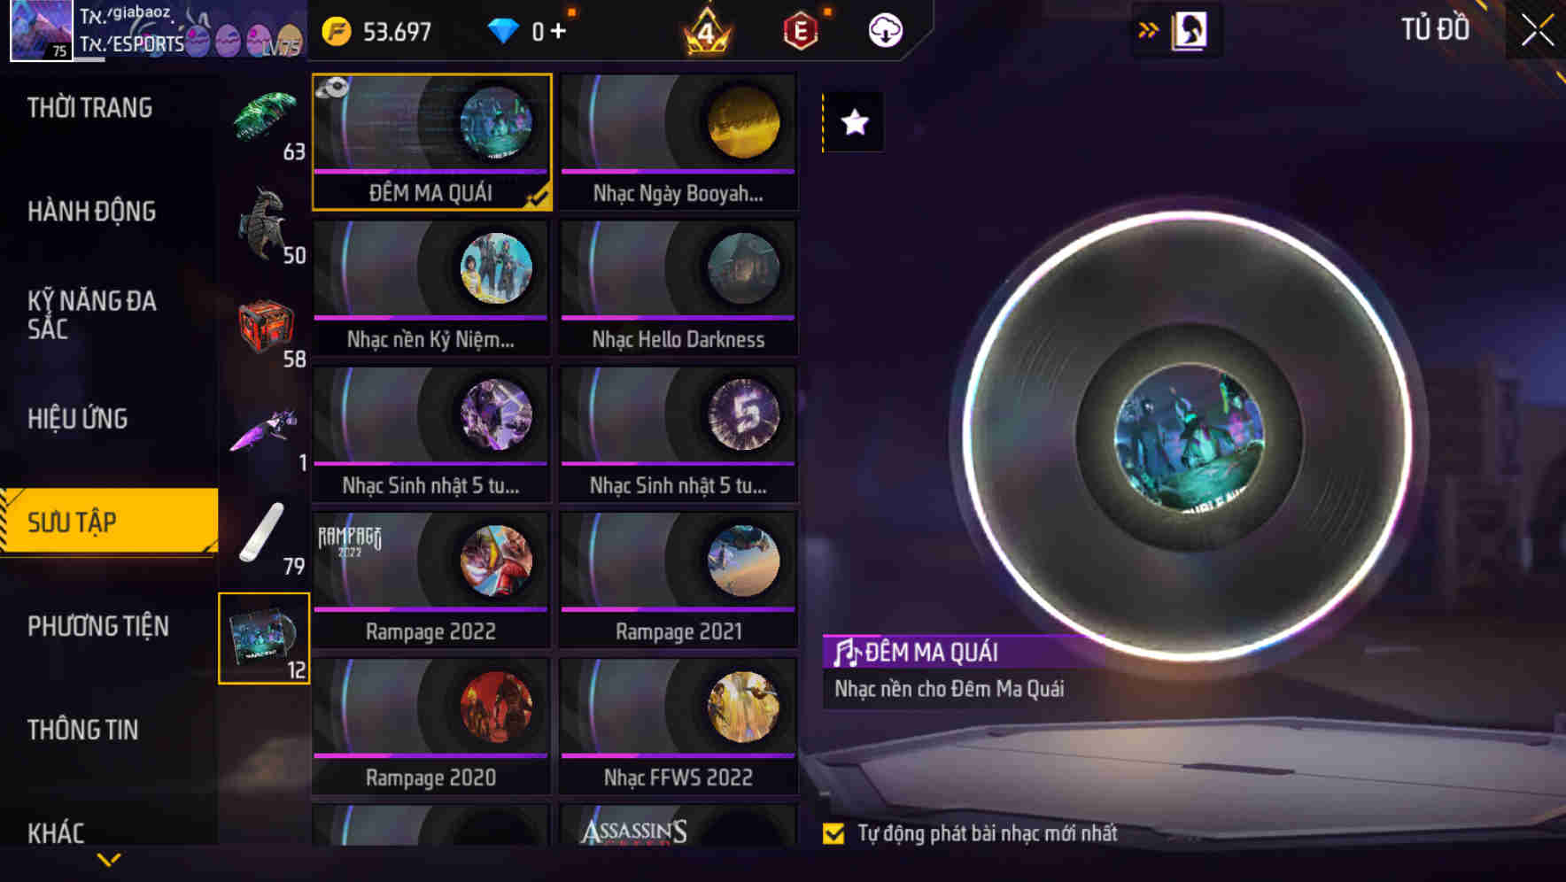Open the THỜI TRANG tab
This screenshot has width=1566, height=882.
pos(89,108)
